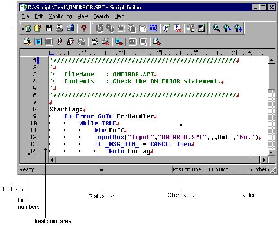Click breakpoint area beside line 9
The image size is (279, 226).
pyautogui.click(x=45, y=116)
